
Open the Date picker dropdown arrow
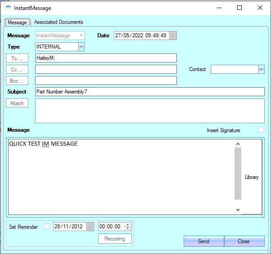click(x=173, y=36)
